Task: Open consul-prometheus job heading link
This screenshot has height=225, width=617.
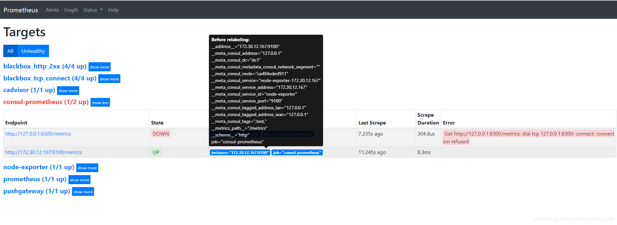Action: [46, 102]
